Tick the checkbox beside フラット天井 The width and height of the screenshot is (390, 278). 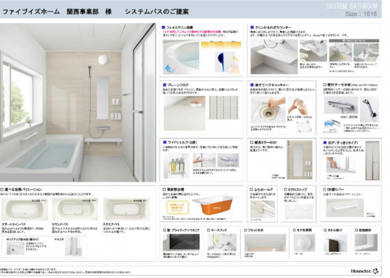pos(246,231)
